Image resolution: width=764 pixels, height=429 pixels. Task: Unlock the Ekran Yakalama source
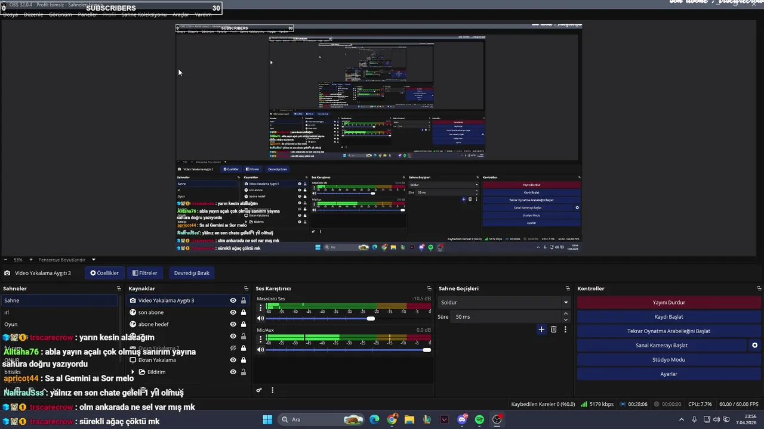coord(244,360)
